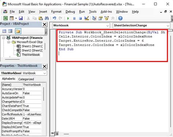Open Help question mark icon
The height and width of the screenshot is (137, 173).
pyautogui.click(x=120, y=18)
